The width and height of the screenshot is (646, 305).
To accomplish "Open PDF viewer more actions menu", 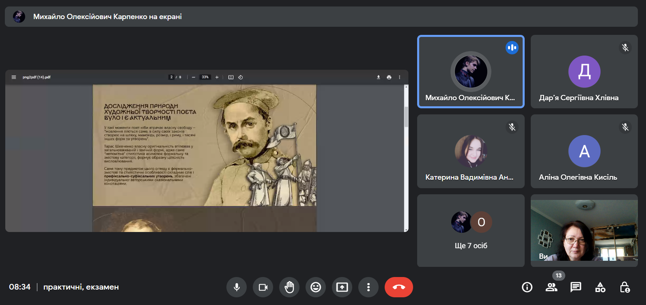I will [x=399, y=77].
